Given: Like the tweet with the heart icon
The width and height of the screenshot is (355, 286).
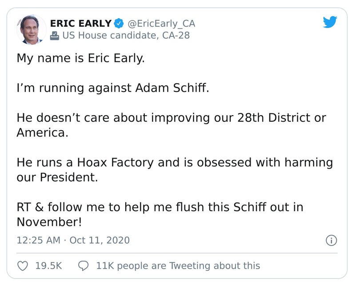Looking at the screenshot, I should point(22,266).
